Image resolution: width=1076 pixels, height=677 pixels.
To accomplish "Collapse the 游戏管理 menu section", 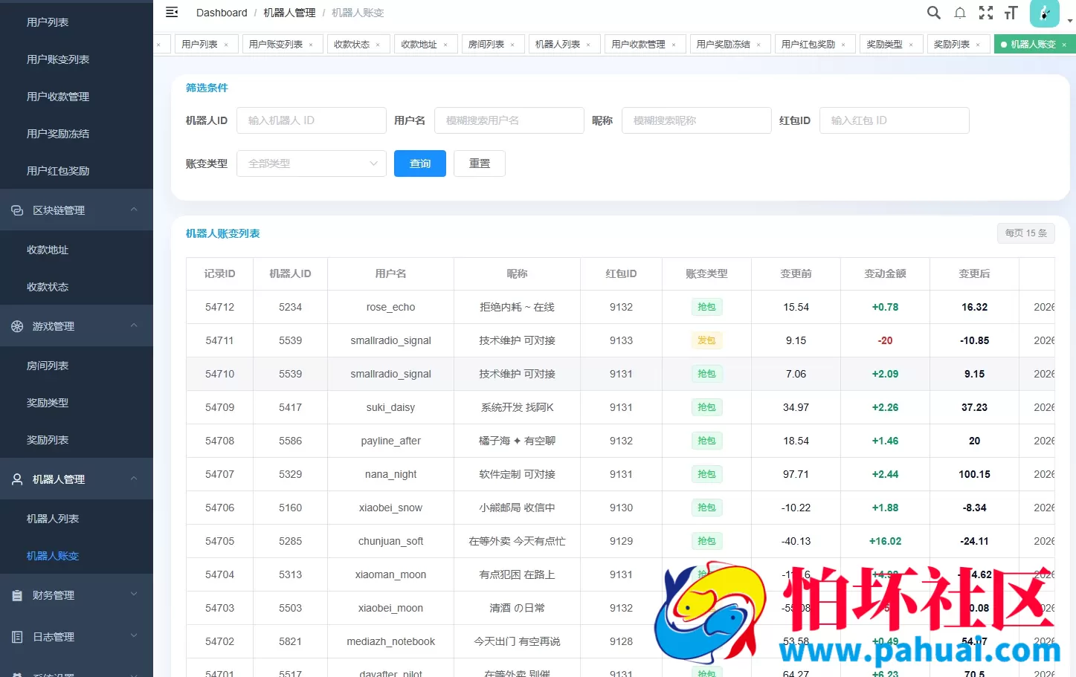I will tap(134, 326).
